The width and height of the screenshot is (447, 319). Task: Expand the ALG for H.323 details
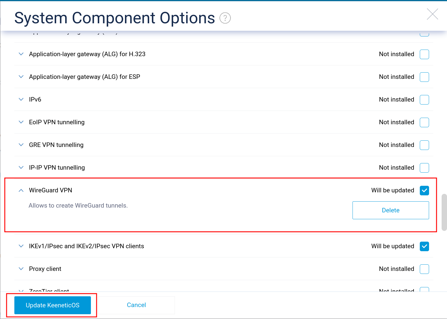click(21, 54)
